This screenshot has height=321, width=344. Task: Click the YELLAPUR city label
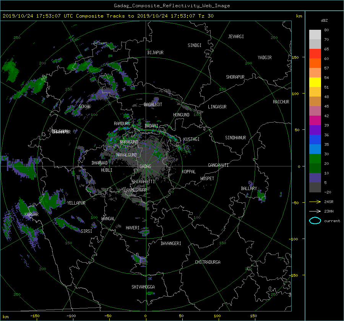coord(76,203)
